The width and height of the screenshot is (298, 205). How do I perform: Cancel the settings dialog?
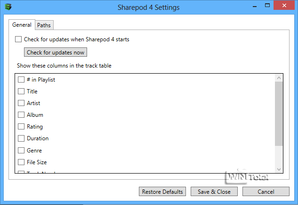[x=266, y=191]
